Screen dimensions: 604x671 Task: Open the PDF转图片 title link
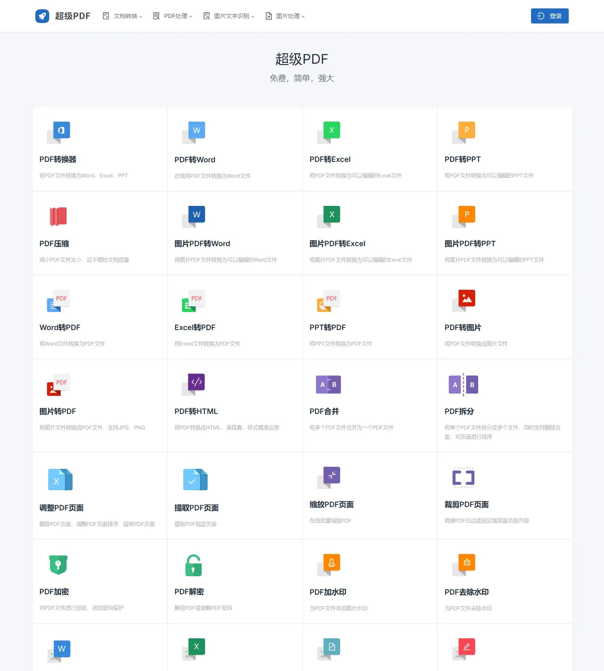click(463, 328)
